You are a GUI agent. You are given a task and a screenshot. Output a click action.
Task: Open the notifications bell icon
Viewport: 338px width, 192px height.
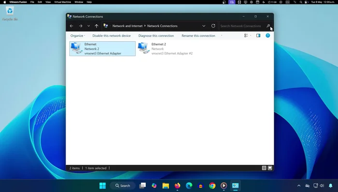point(330,186)
